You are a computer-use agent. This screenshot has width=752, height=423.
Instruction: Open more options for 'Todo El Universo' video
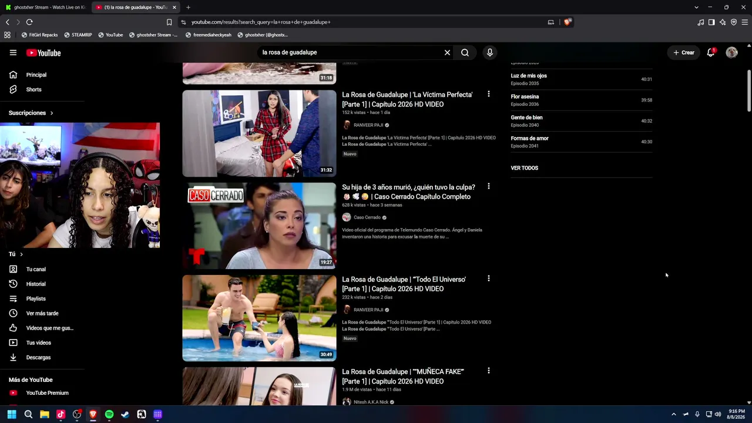tap(488, 278)
